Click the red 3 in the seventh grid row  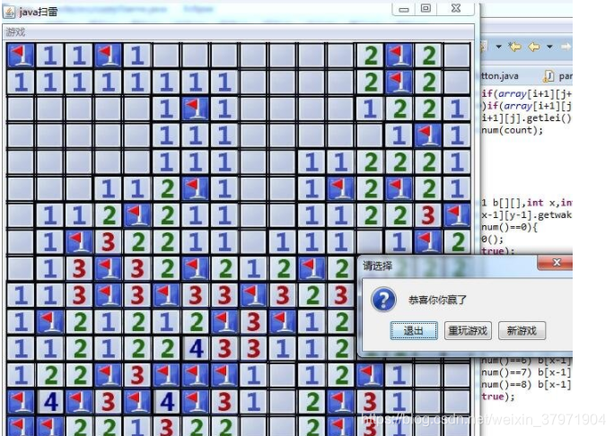point(428,215)
